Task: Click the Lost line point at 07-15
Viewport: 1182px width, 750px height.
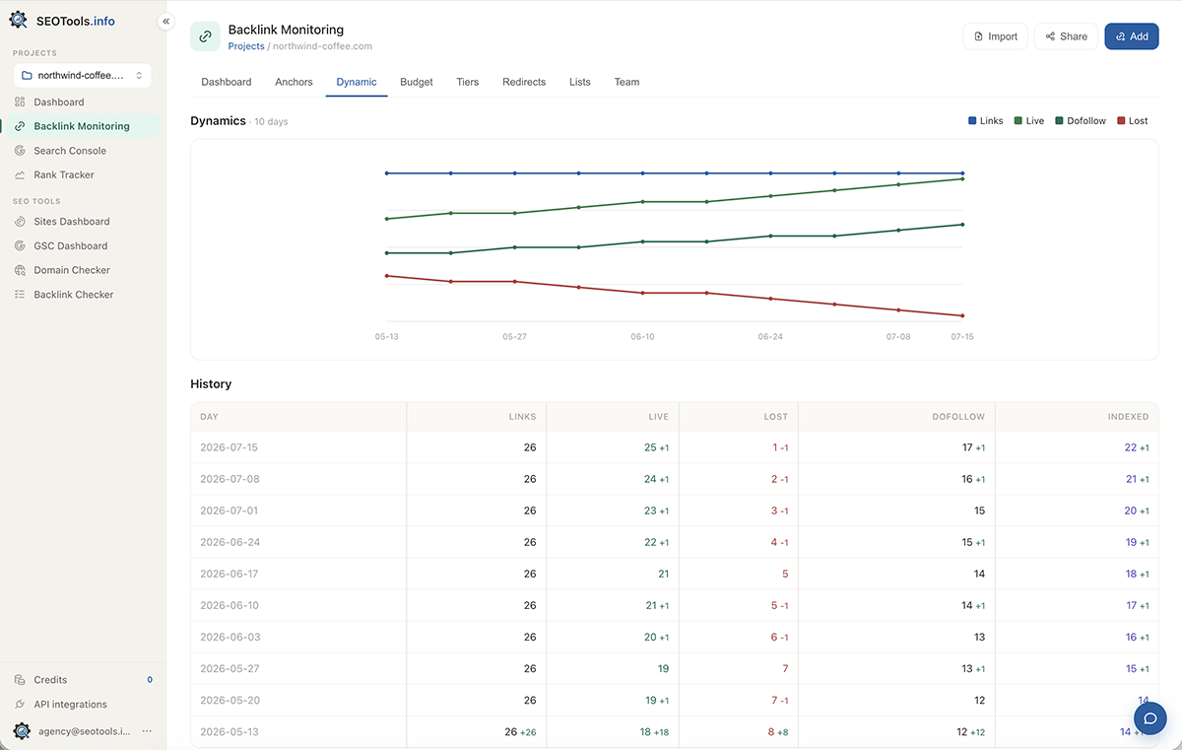Action: (x=962, y=316)
